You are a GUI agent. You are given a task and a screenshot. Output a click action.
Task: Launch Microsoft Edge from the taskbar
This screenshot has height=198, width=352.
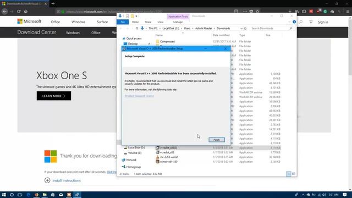tap(28, 195)
